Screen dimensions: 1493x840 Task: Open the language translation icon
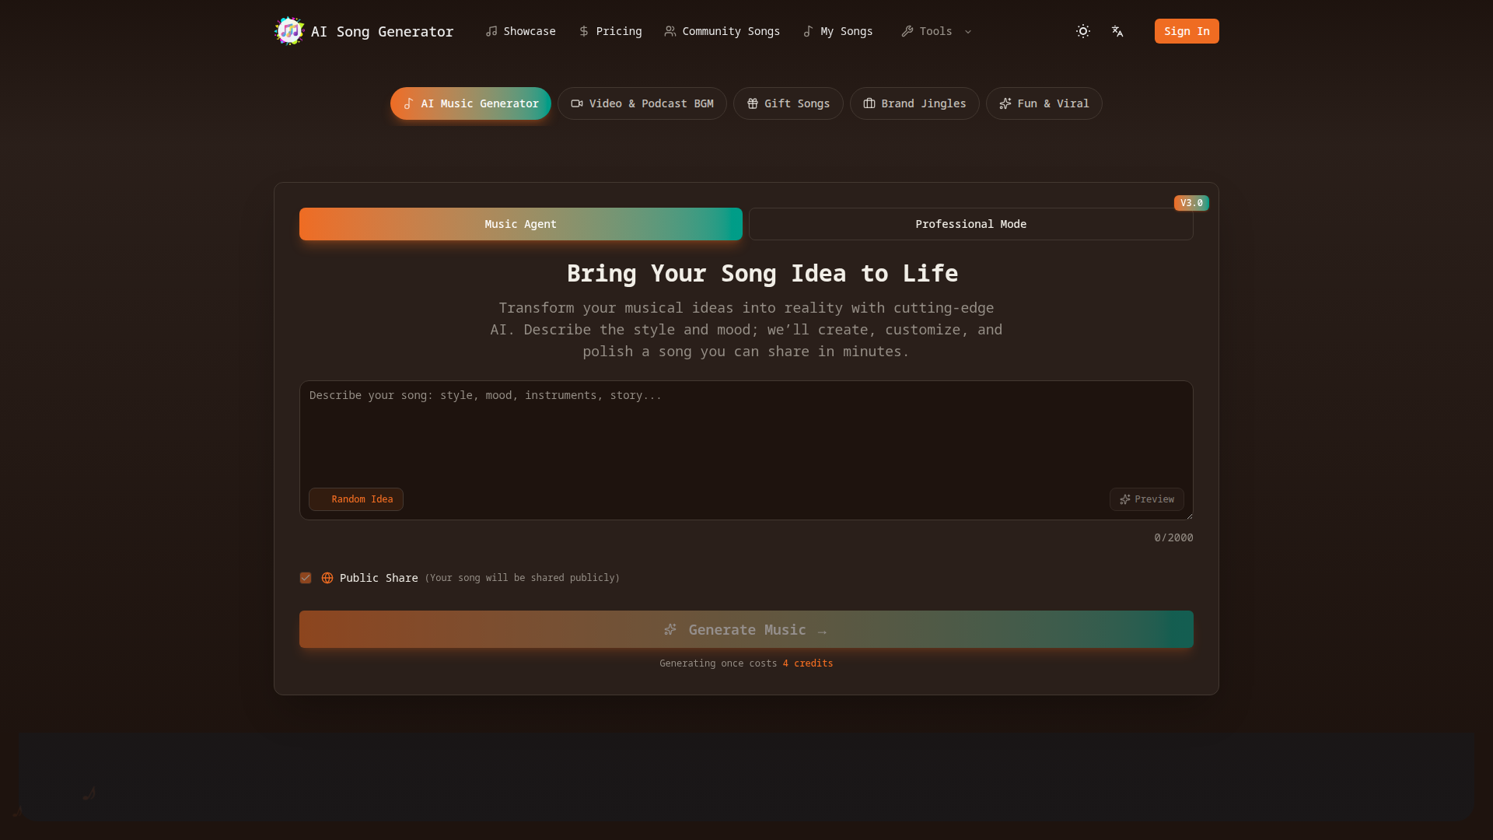(1117, 31)
